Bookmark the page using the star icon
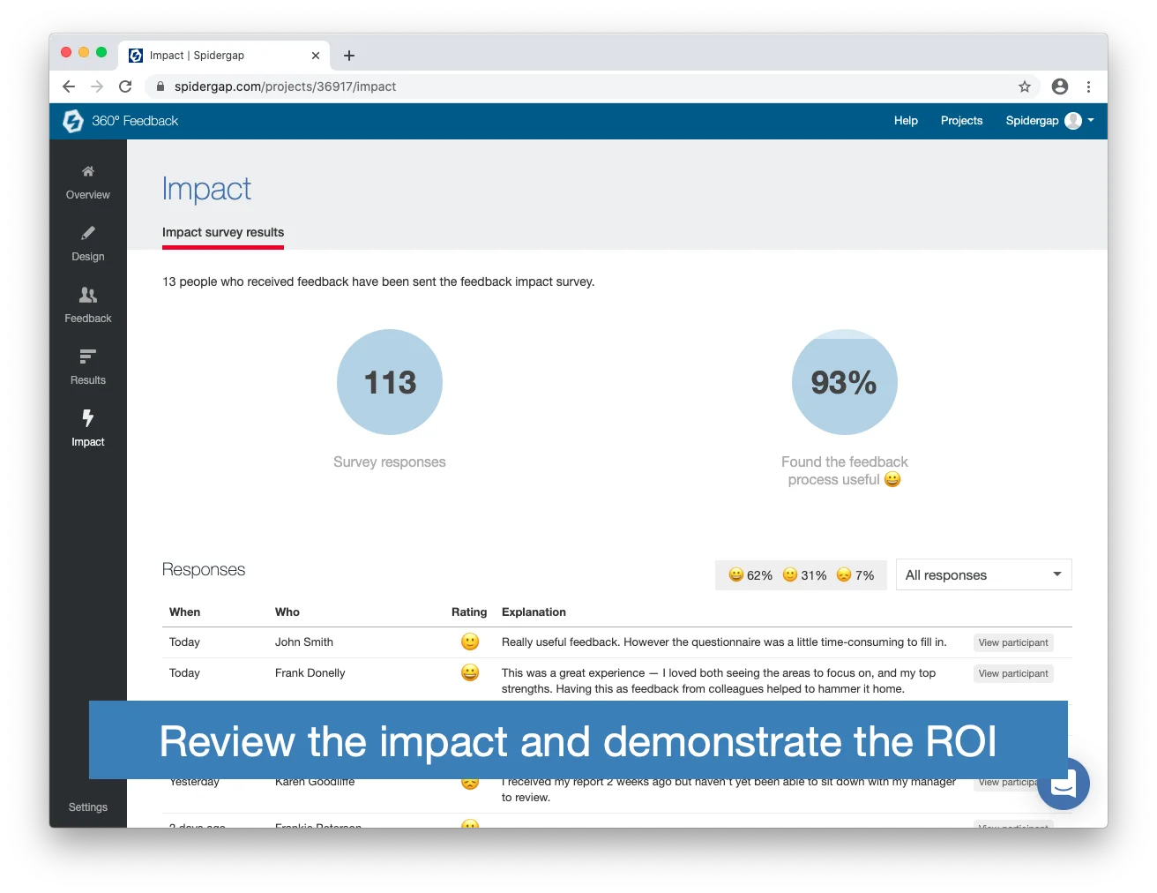1157x893 pixels. (1025, 86)
